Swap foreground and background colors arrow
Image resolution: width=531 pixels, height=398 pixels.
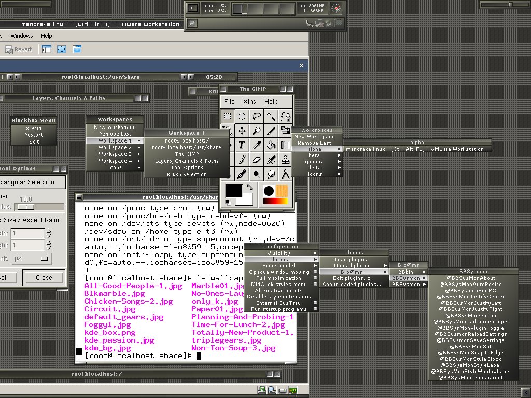249,187
